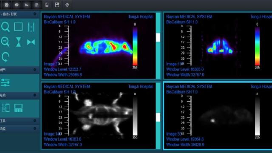Select the zoom in magnifier tool
272x153 pixels.
(5, 27)
